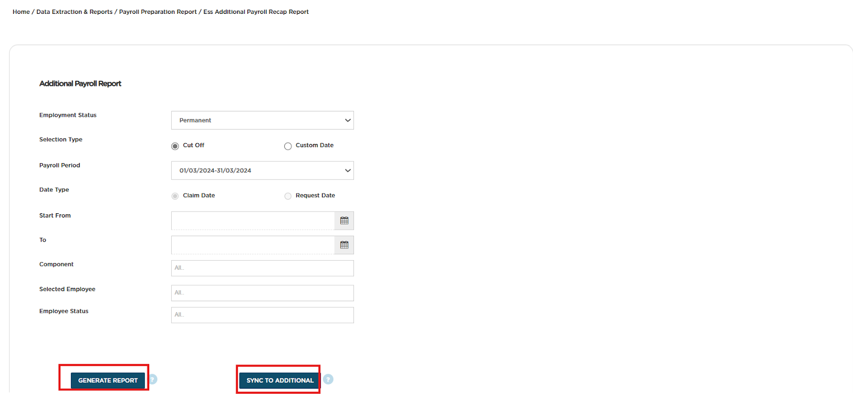
Task: Expand the Employment Status dropdown
Action: click(262, 120)
